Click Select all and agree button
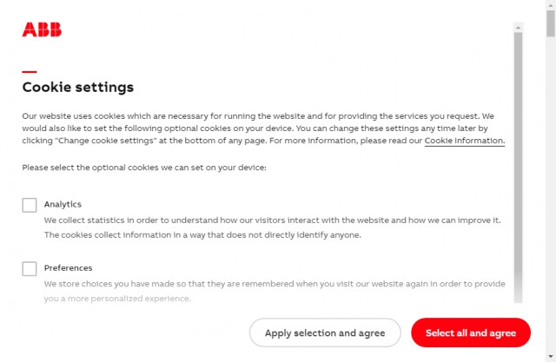Image resolution: width=556 pixels, height=362 pixels. pos(470,332)
